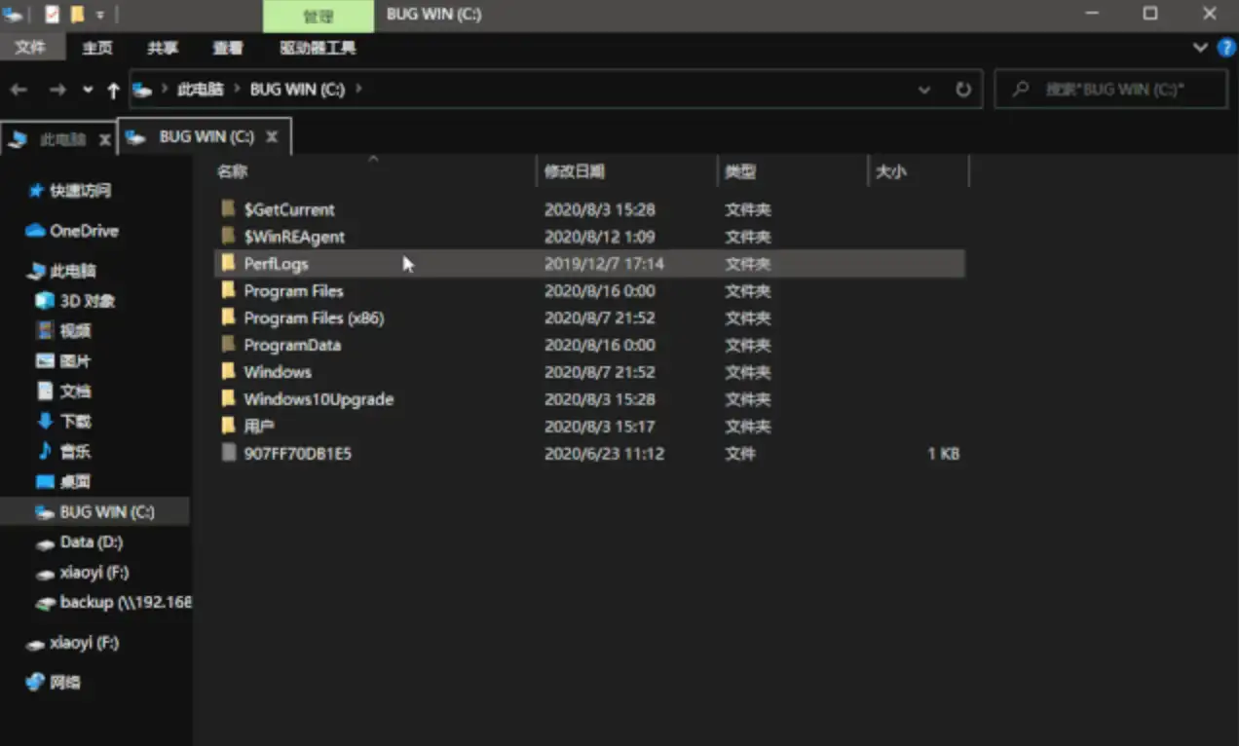Click the Back navigation arrow
The height and width of the screenshot is (746, 1239).
click(19, 90)
